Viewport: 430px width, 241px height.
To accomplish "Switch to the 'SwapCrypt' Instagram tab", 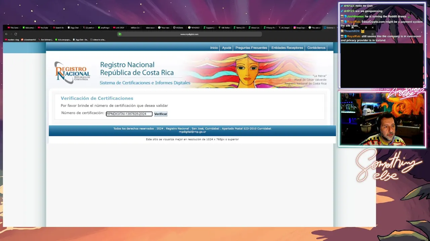I will (x=300, y=28).
